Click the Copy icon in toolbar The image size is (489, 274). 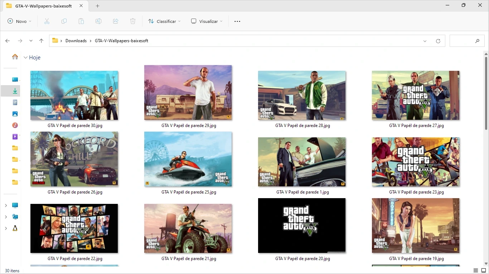coord(64,21)
